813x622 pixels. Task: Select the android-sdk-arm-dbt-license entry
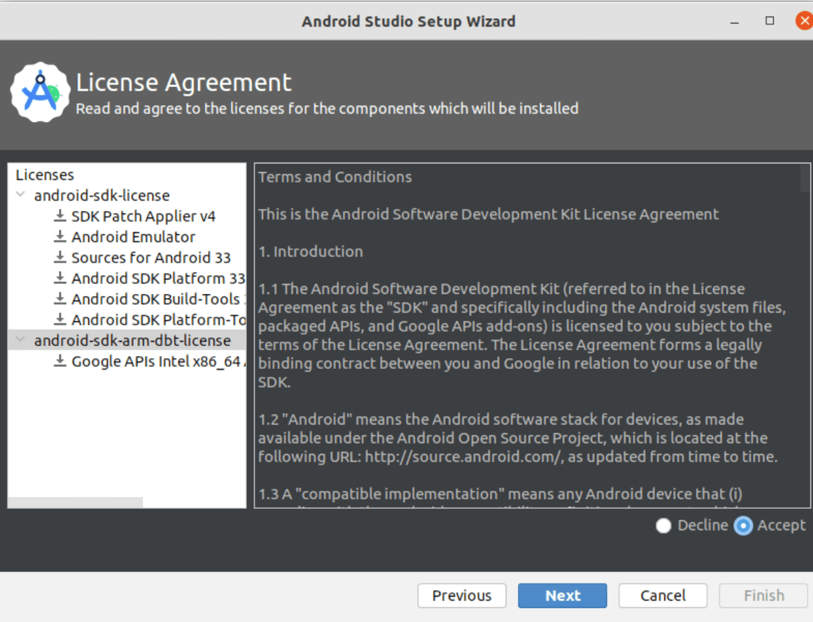tap(132, 341)
